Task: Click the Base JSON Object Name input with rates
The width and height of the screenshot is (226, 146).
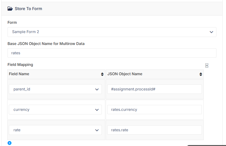Action: click(x=112, y=53)
